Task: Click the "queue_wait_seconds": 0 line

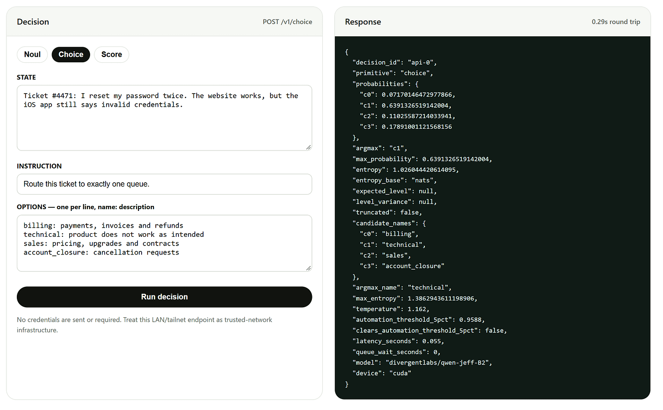Action: coord(396,352)
